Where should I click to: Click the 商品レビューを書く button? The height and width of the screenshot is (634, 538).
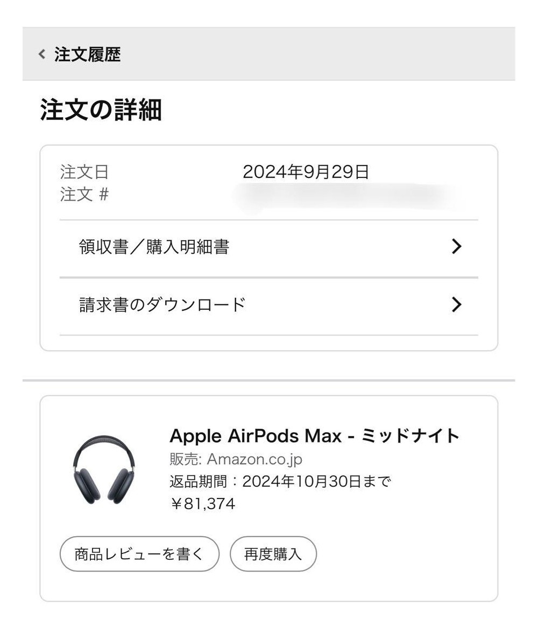(139, 554)
